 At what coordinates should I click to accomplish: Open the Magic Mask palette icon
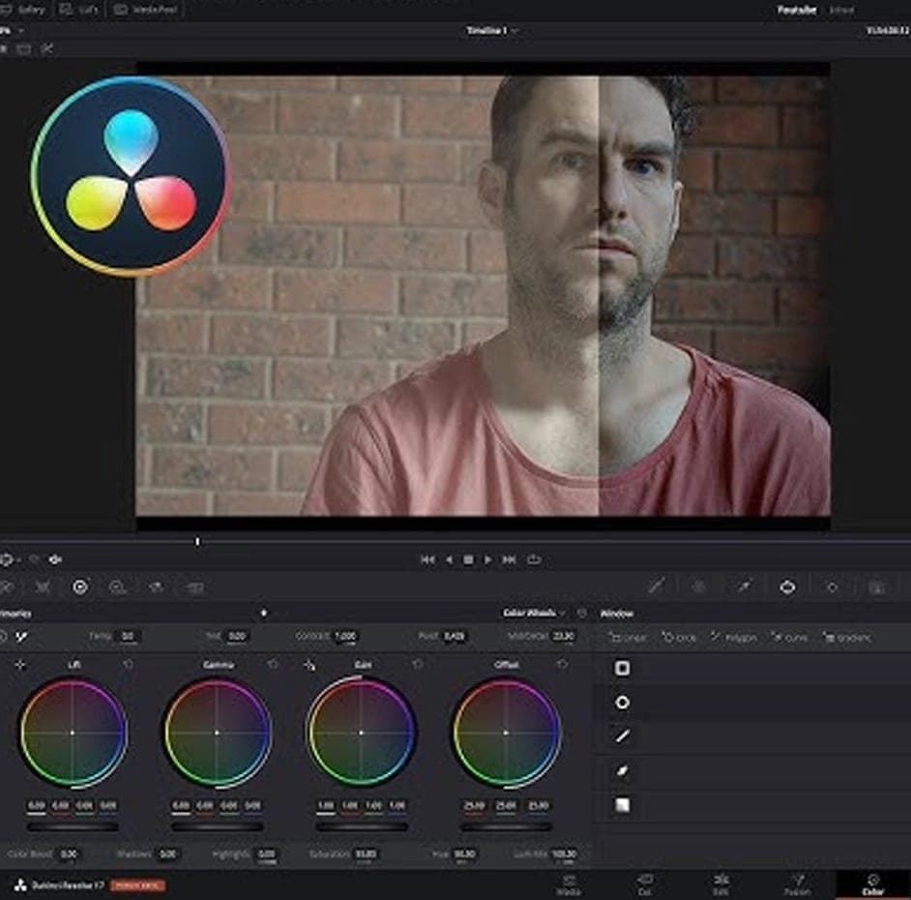click(877, 587)
